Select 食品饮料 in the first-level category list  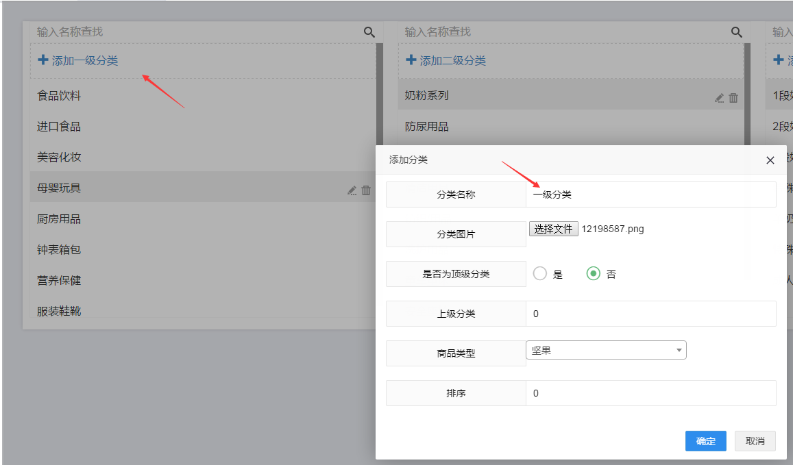click(x=59, y=96)
